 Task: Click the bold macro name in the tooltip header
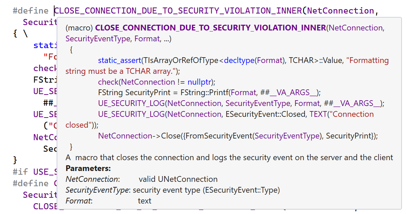coord(211,28)
